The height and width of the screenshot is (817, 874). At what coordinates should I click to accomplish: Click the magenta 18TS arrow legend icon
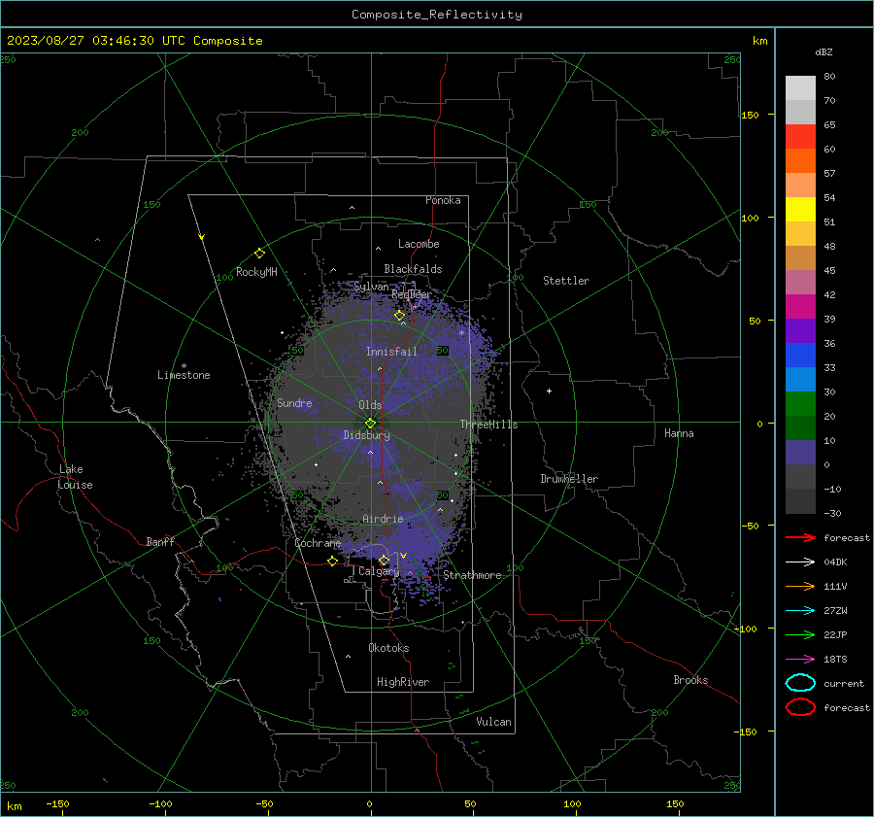point(800,660)
